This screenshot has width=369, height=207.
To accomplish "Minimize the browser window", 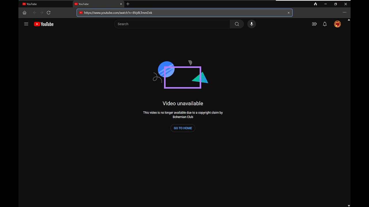I will (325, 4).
